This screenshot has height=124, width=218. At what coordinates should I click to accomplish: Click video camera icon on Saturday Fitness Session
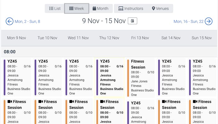point(164,102)
